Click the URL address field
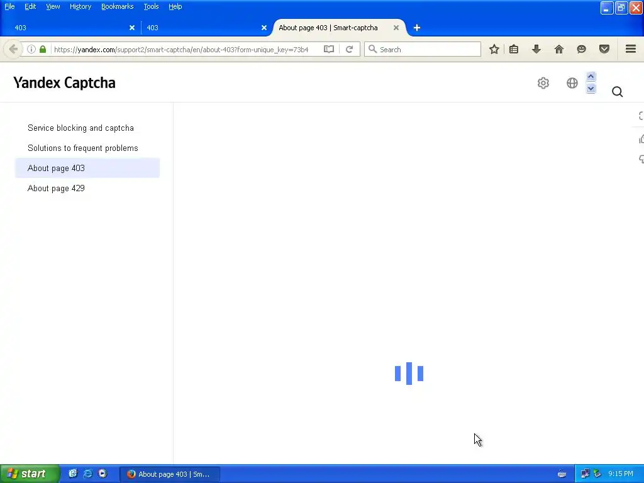This screenshot has height=483, width=644. pos(186,49)
